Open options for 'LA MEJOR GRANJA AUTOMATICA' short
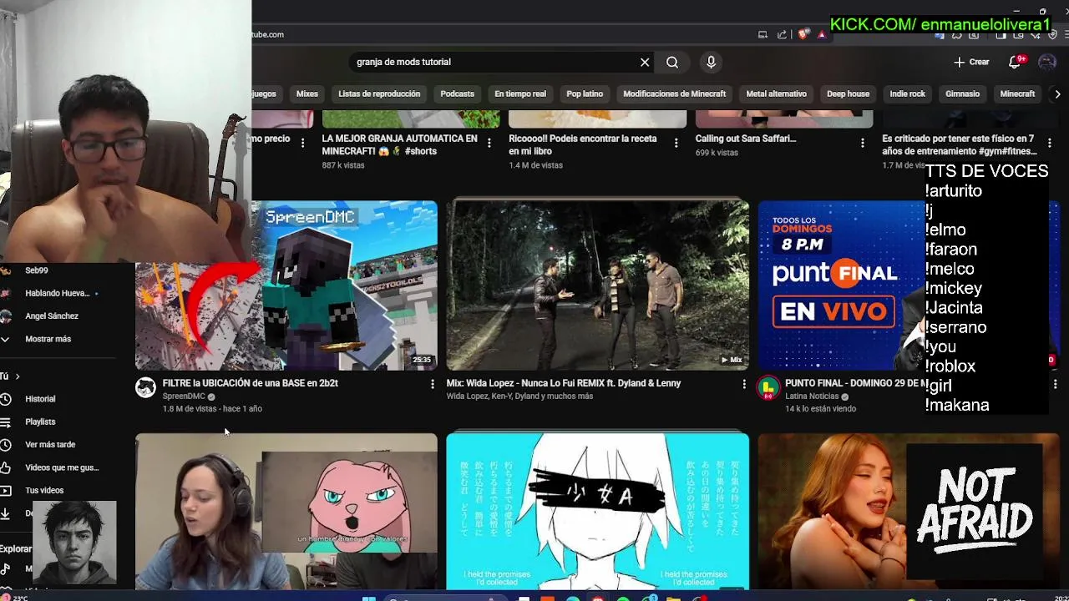This screenshot has height=601, width=1069. pos(489,144)
